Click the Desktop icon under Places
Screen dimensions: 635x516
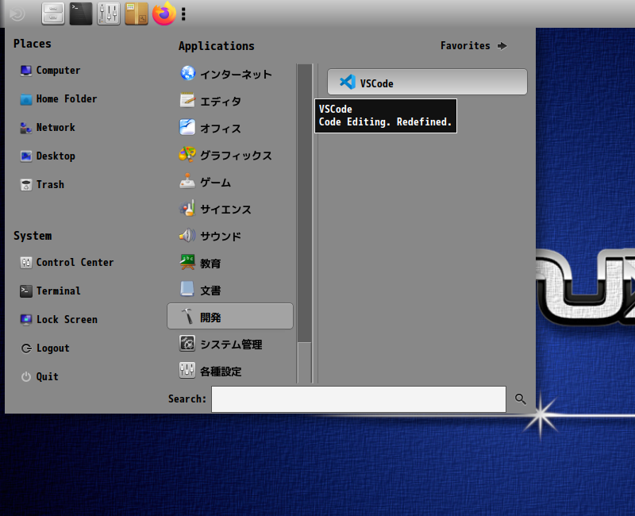point(26,156)
